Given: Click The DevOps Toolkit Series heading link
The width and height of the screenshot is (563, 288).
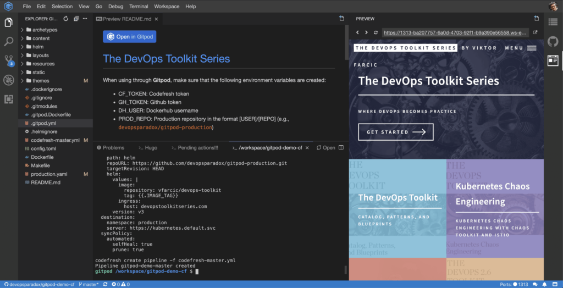Looking at the screenshot, I should [166, 58].
